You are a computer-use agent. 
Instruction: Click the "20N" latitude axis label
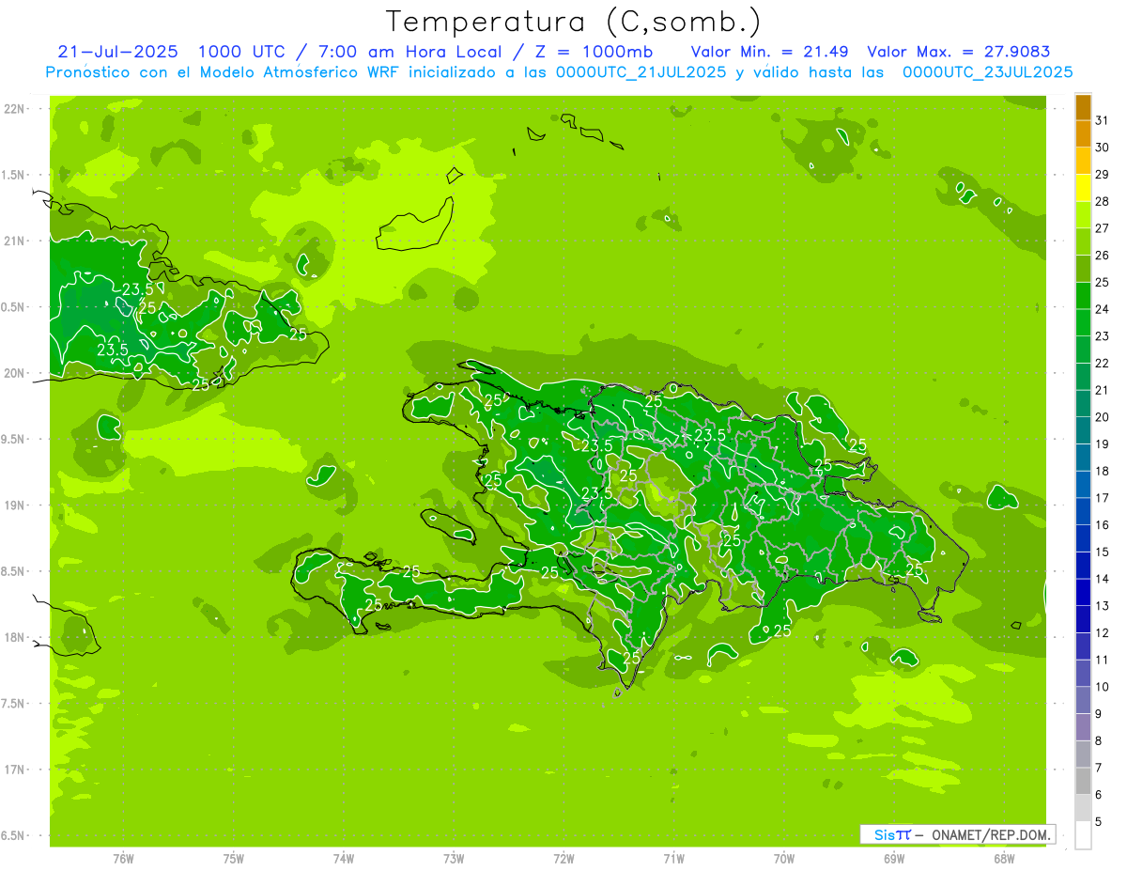click(14, 373)
